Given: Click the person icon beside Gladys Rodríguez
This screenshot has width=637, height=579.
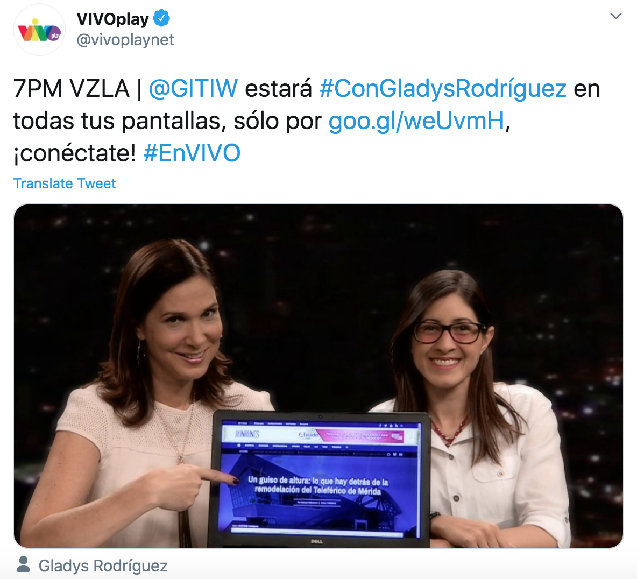Looking at the screenshot, I should [x=24, y=564].
